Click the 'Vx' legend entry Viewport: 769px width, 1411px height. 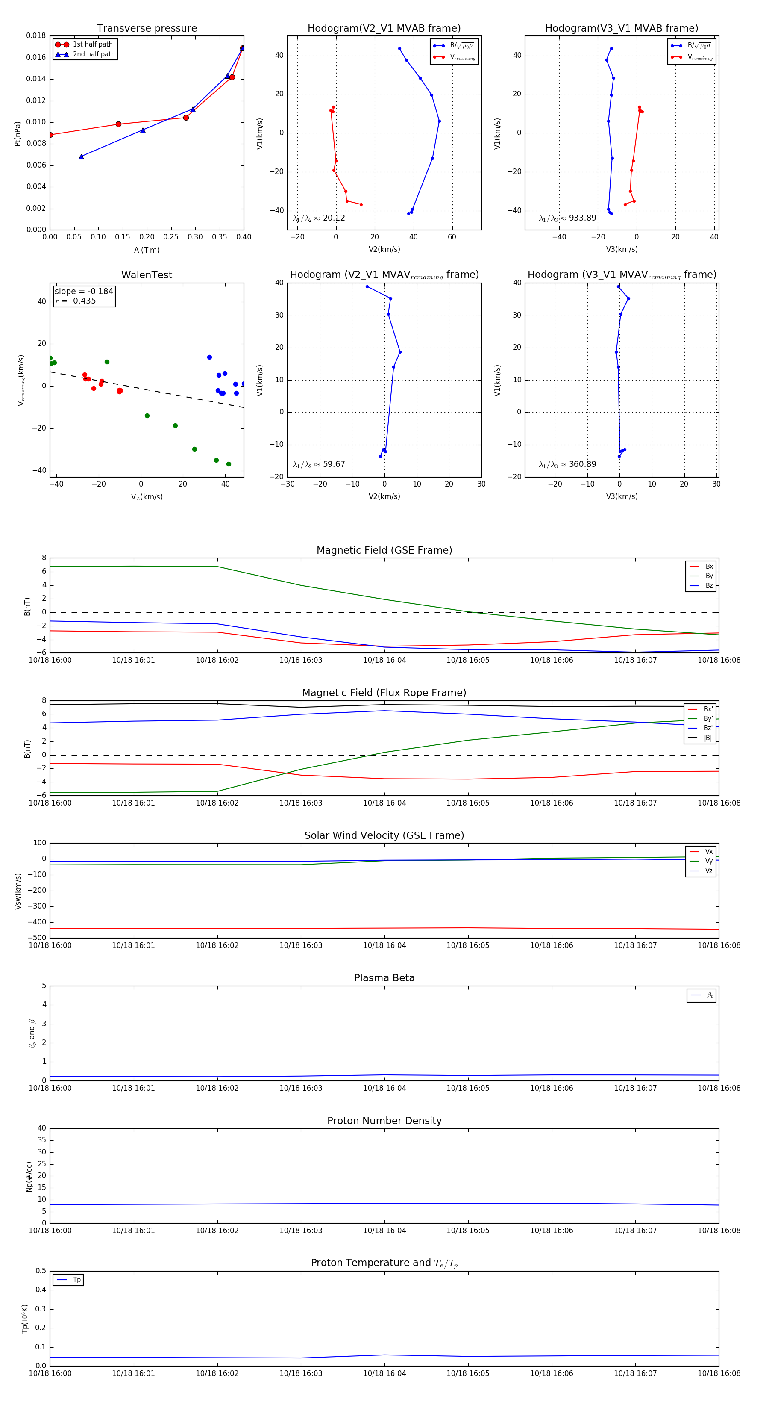[701, 852]
